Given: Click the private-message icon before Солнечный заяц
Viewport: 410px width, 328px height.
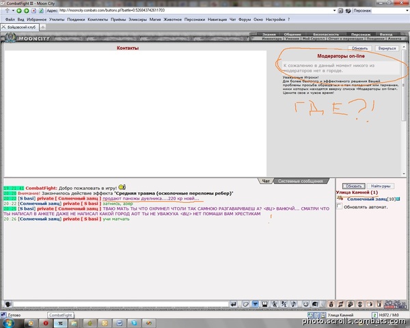Looking at the screenshot, I should (x=340, y=198).
